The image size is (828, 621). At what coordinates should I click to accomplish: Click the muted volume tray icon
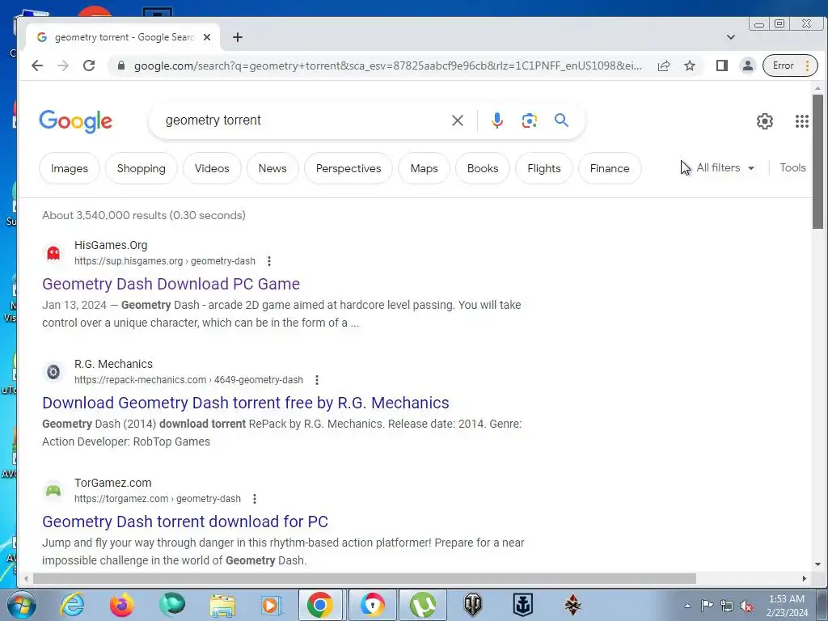point(746,606)
